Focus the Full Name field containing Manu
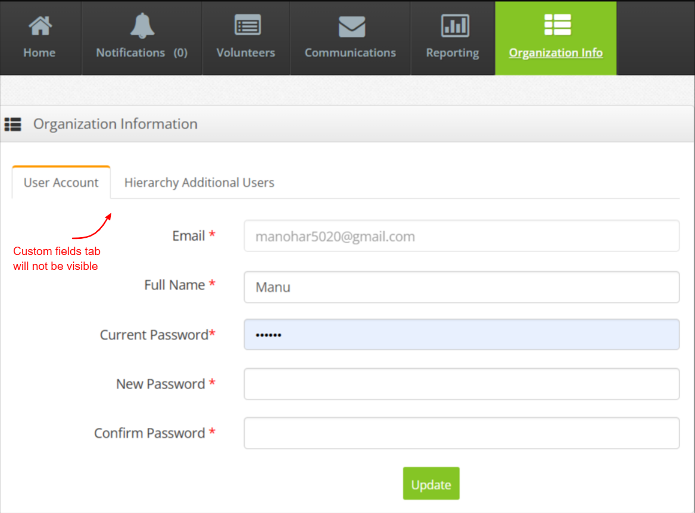This screenshot has height=513, width=695. click(x=461, y=287)
